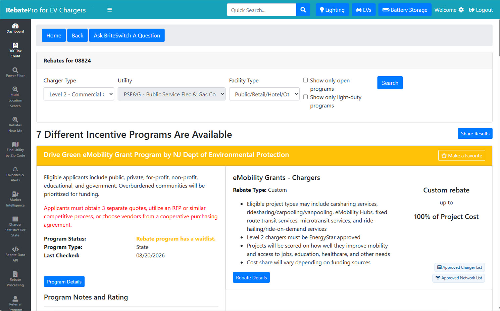Switch to the Battery Storage section
The image size is (500, 311).
point(405,10)
